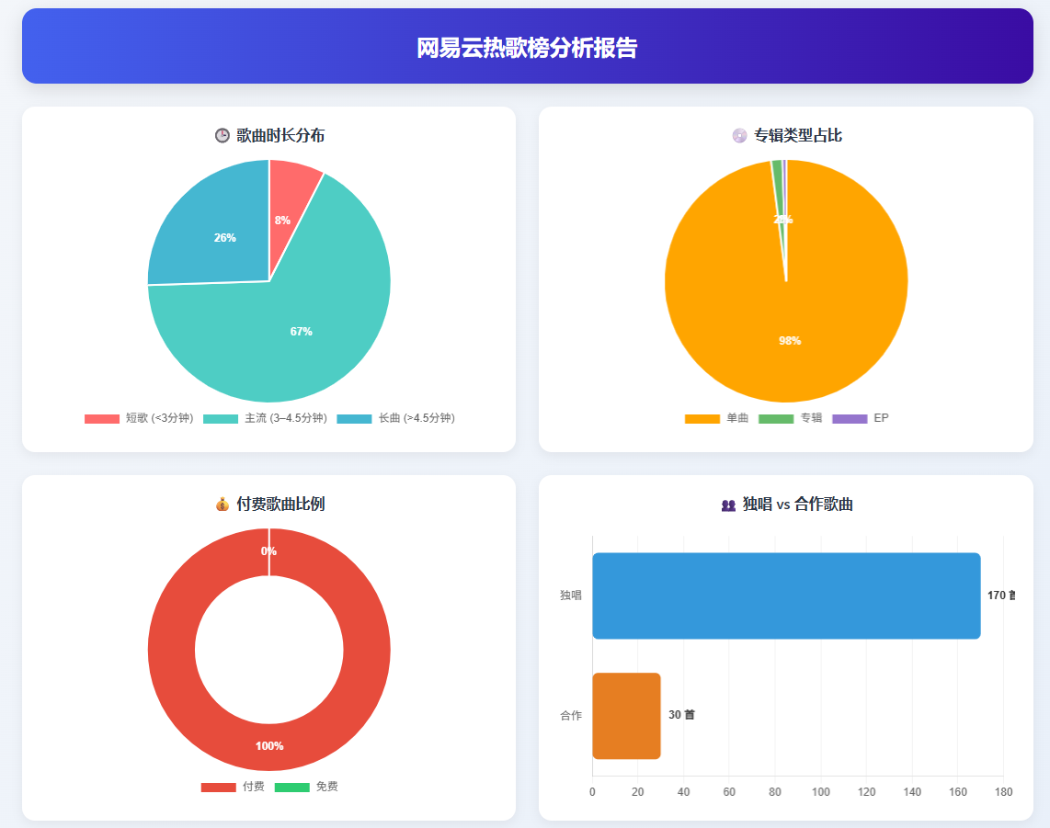Viewport: 1050px width, 828px height.
Task: Click the 独唱 vs 合作歌曲 card title
Action: point(797,504)
